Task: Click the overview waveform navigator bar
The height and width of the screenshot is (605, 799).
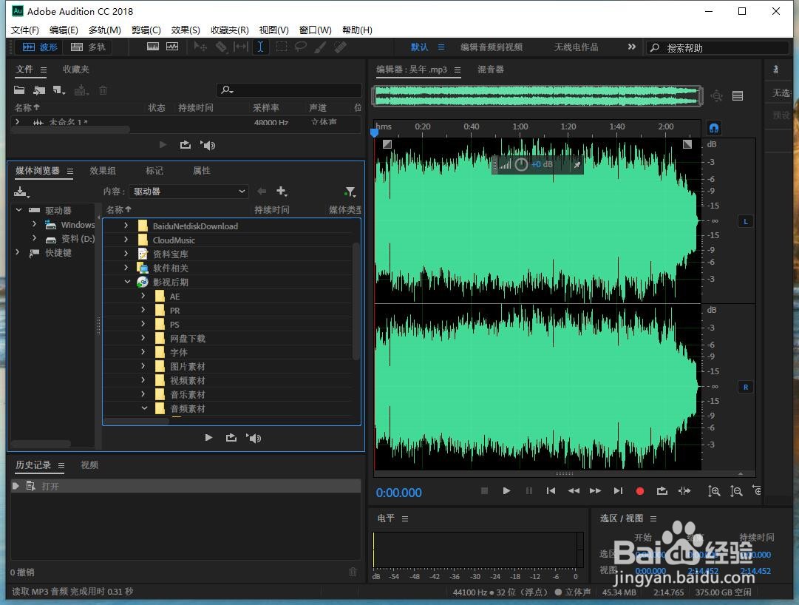Action: (x=537, y=96)
